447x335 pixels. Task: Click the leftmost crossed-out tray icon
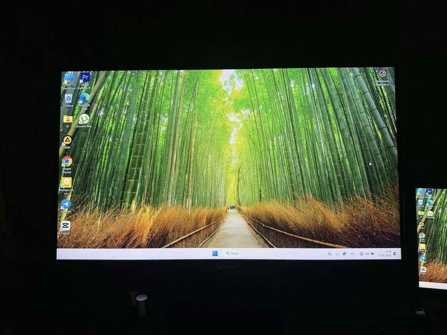tap(329, 254)
